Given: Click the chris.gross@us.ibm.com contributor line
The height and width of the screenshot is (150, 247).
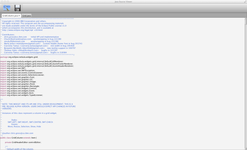Looking at the screenshot, I should (x=31, y=37).
